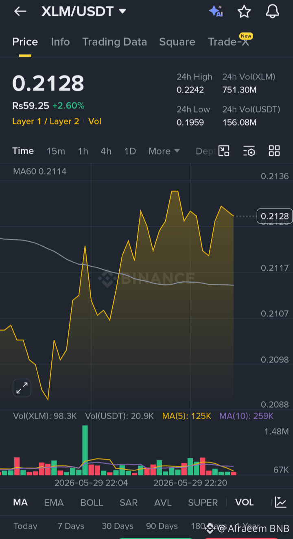
Task: Tap the Vol(USDT): 20.9K readout
Action: tap(119, 416)
